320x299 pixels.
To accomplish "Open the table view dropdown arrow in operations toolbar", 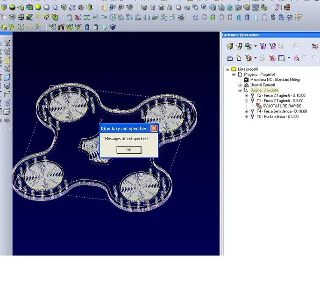I will (289, 58).
